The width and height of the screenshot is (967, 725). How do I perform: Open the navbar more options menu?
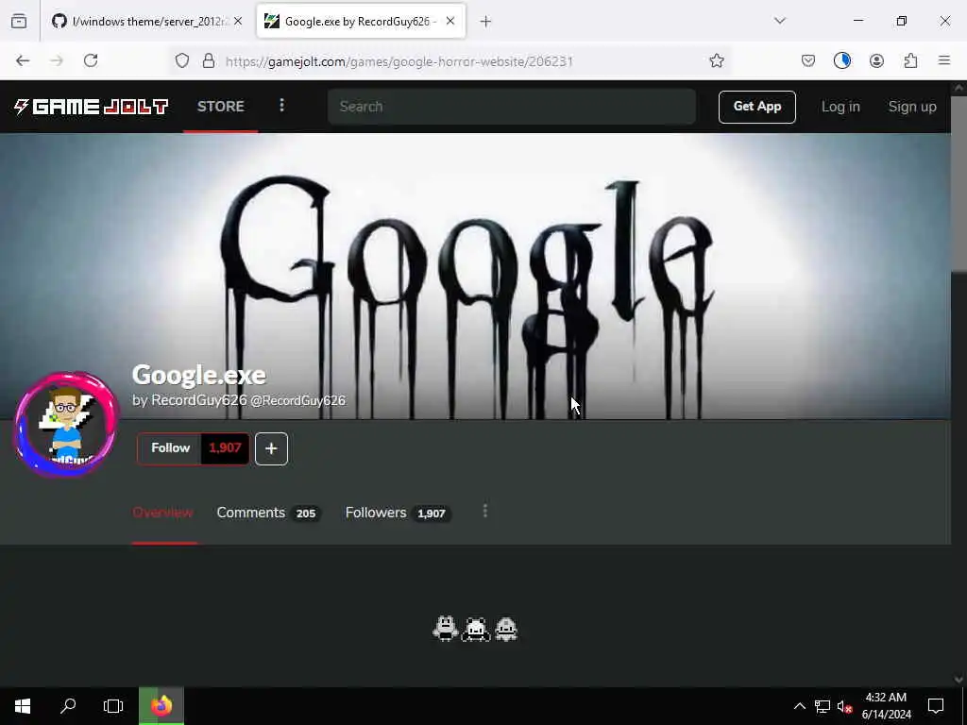pos(281,106)
